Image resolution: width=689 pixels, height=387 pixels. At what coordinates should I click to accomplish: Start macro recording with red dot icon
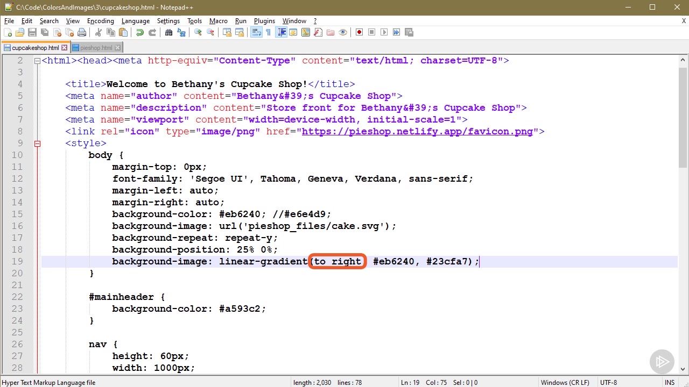(x=359, y=32)
